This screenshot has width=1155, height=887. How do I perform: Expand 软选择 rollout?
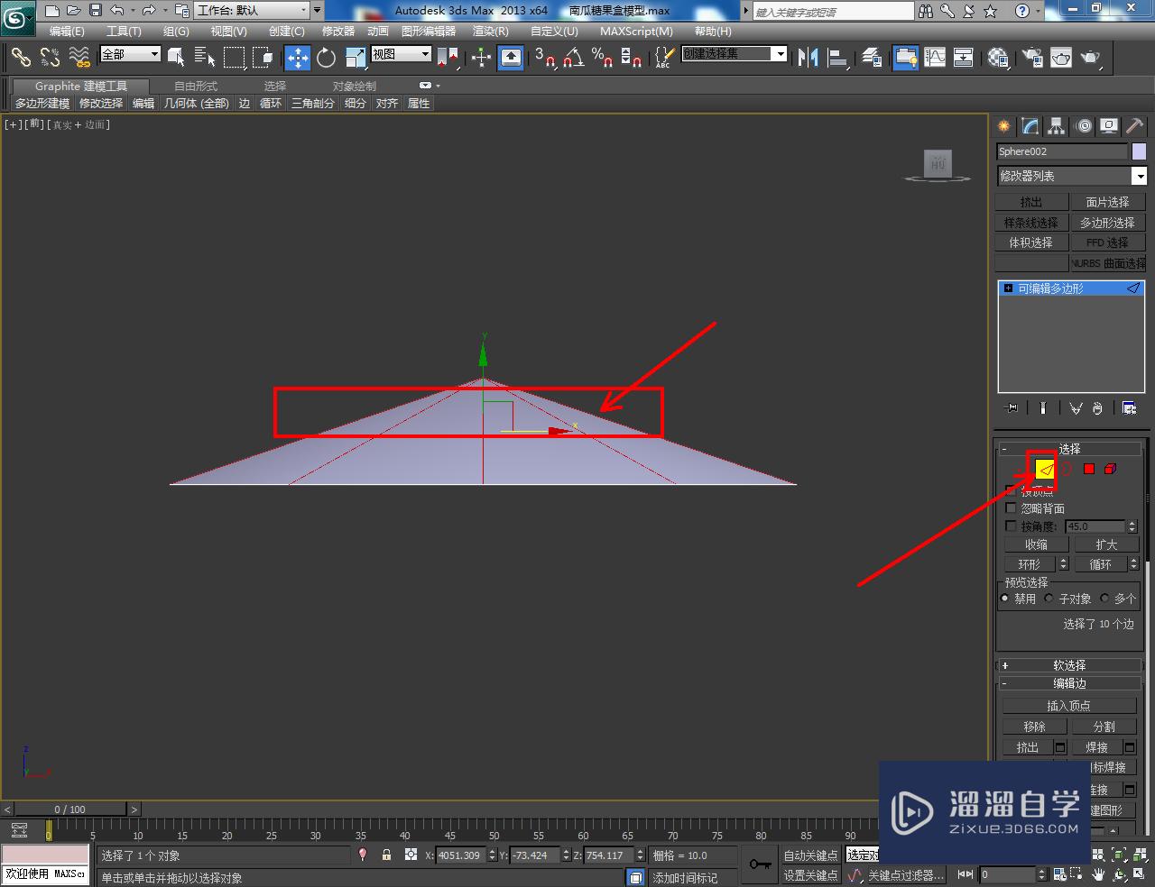(x=1069, y=665)
